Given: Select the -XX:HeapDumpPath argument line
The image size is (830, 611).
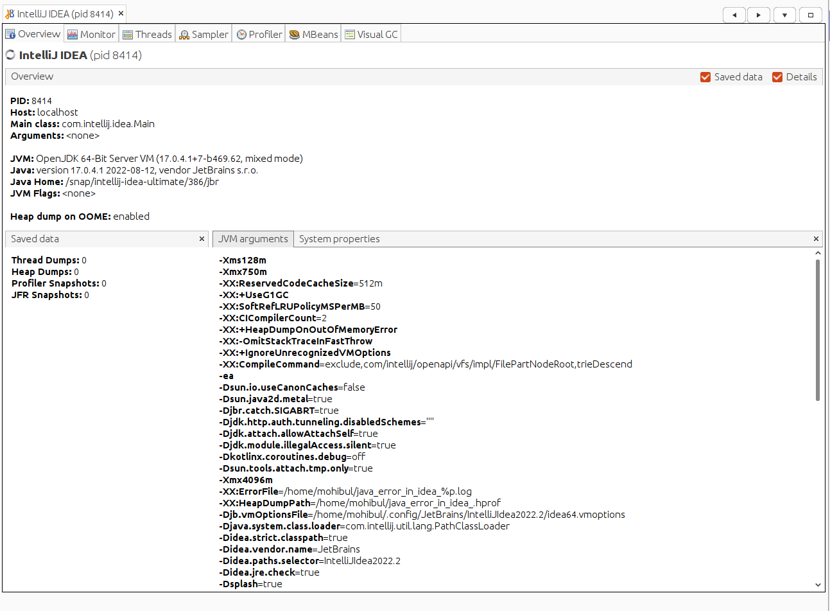Looking at the screenshot, I should pos(359,503).
